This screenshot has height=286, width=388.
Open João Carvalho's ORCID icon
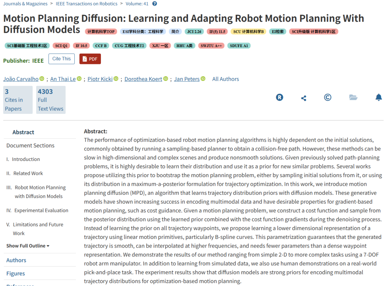pyautogui.click(x=42, y=79)
